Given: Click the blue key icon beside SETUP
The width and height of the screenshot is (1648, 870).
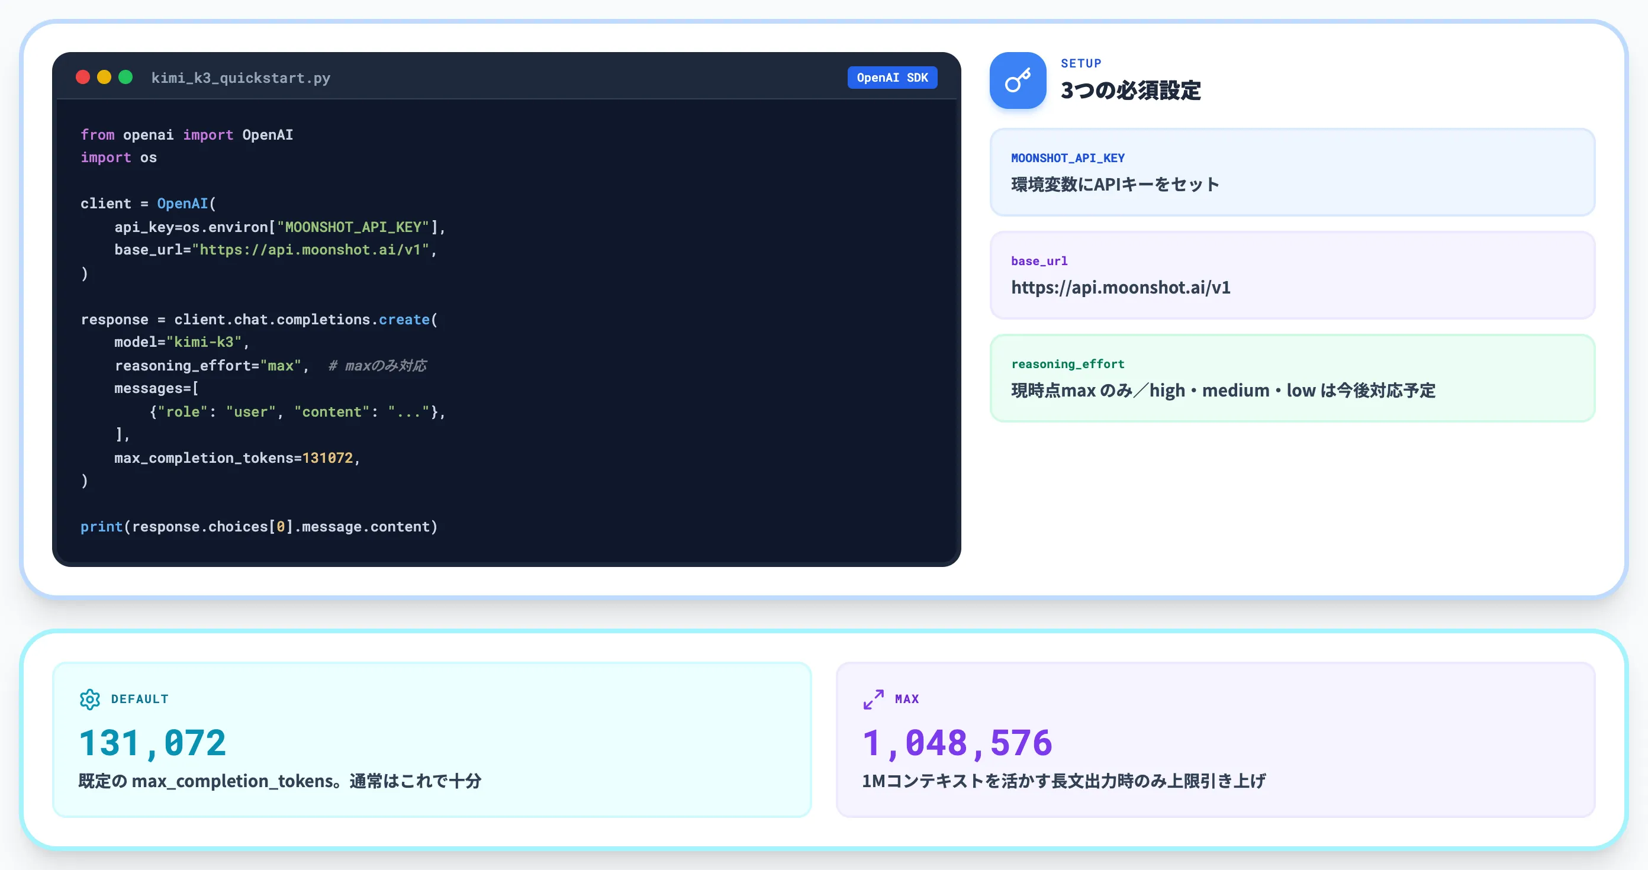Looking at the screenshot, I should [x=1018, y=80].
